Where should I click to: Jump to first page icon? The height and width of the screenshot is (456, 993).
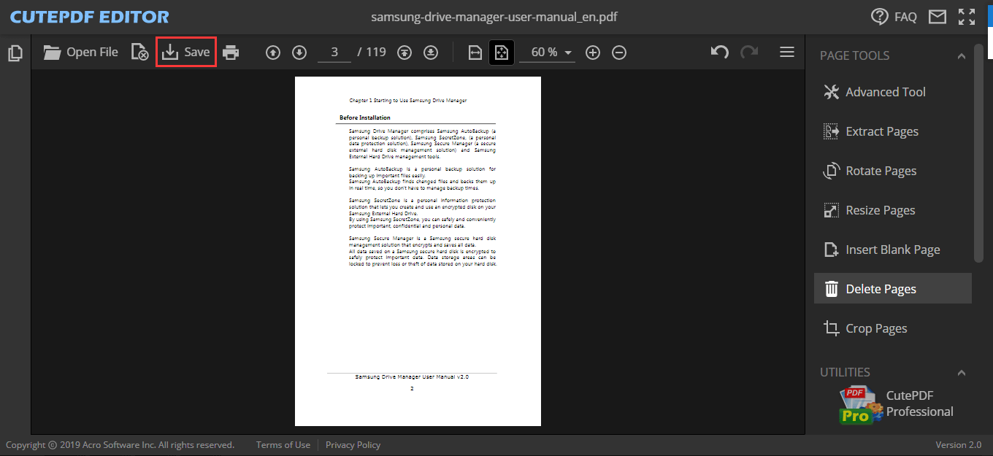click(405, 53)
